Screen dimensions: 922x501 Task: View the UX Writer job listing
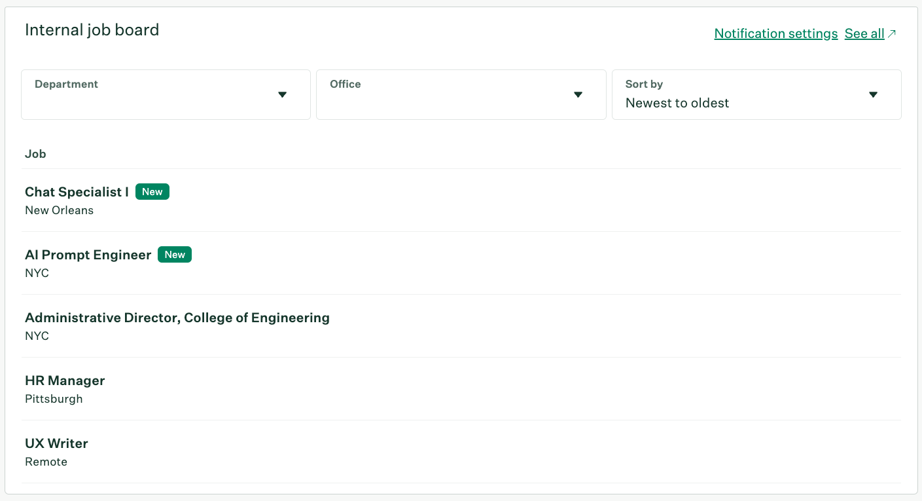coord(56,443)
